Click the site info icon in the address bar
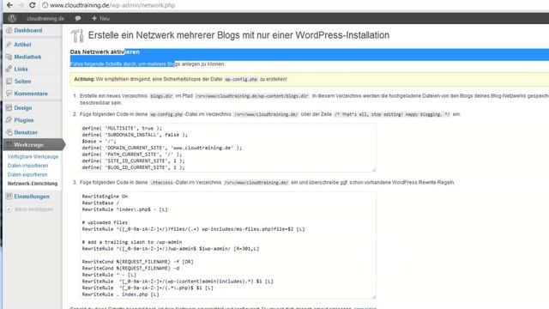The width and height of the screenshot is (549, 309). click(45, 5)
